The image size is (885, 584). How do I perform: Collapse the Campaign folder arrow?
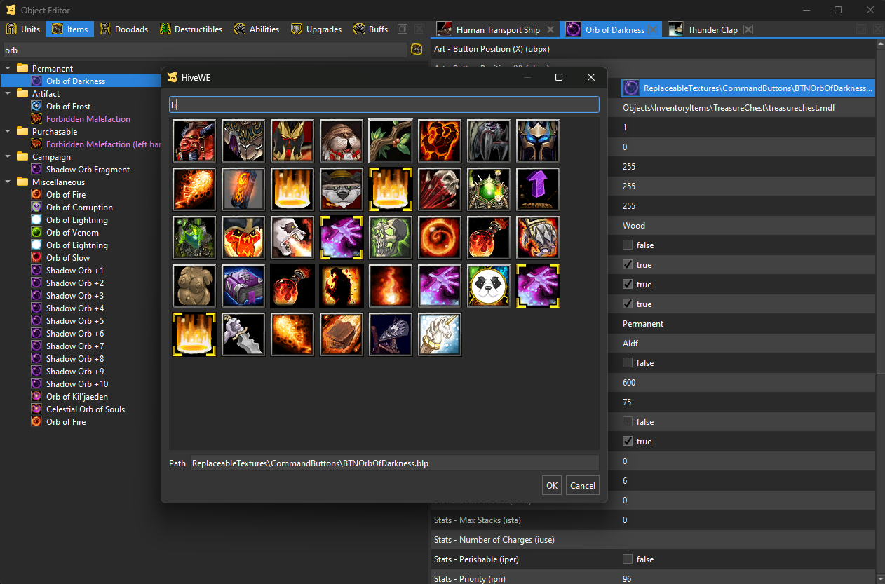coord(8,157)
